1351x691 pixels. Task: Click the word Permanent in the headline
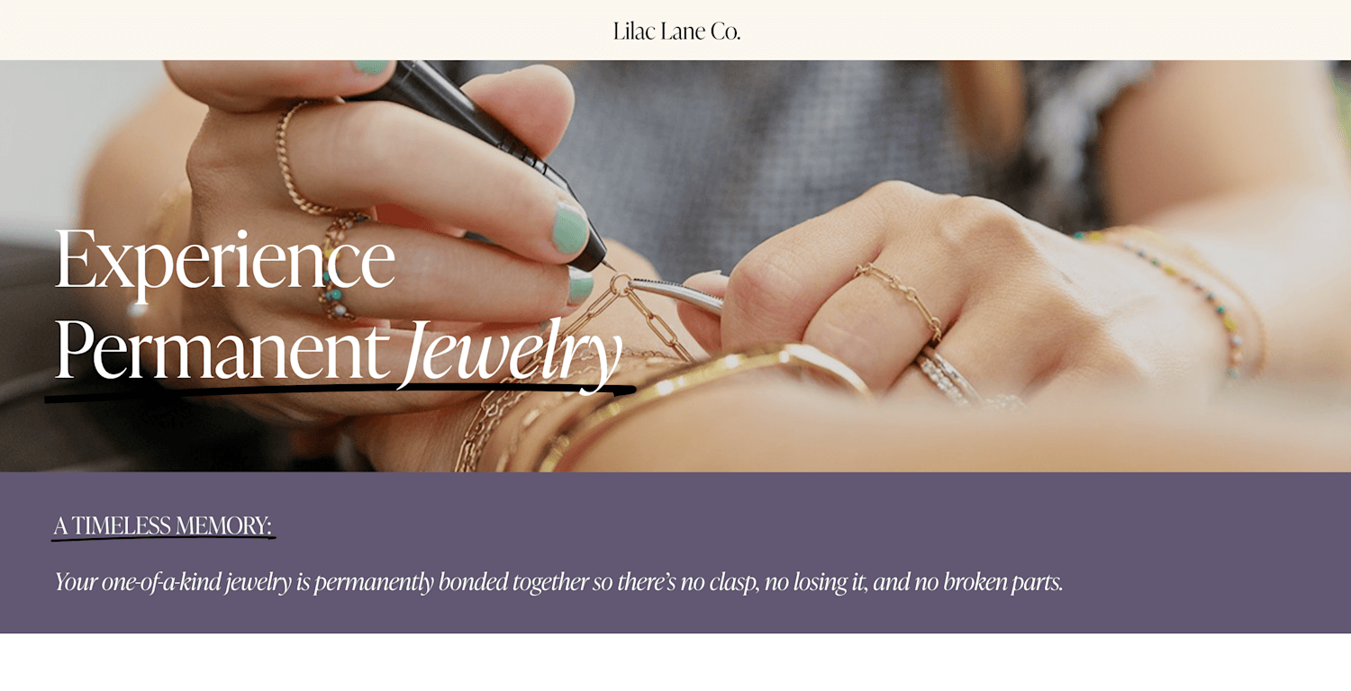(221, 350)
